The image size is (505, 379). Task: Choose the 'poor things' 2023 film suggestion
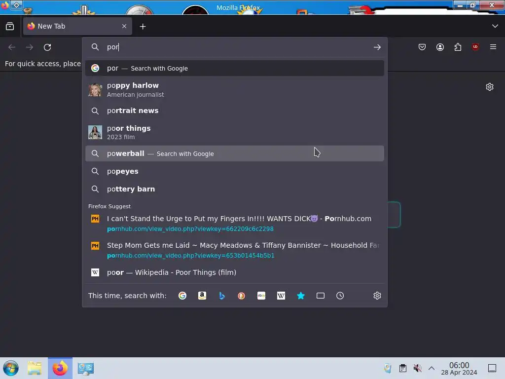(x=234, y=132)
